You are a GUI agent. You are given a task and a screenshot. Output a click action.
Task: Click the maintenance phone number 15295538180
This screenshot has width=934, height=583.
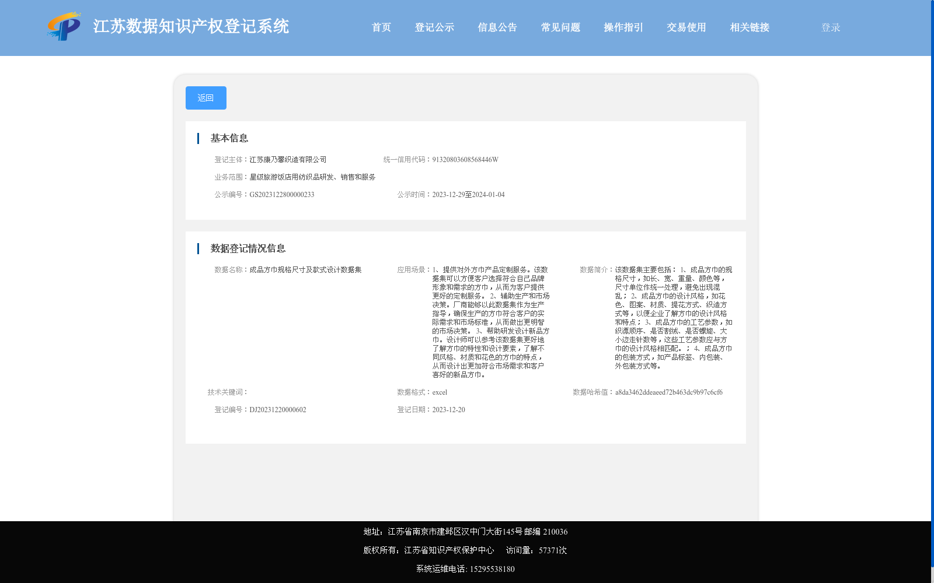pos(492,568)
